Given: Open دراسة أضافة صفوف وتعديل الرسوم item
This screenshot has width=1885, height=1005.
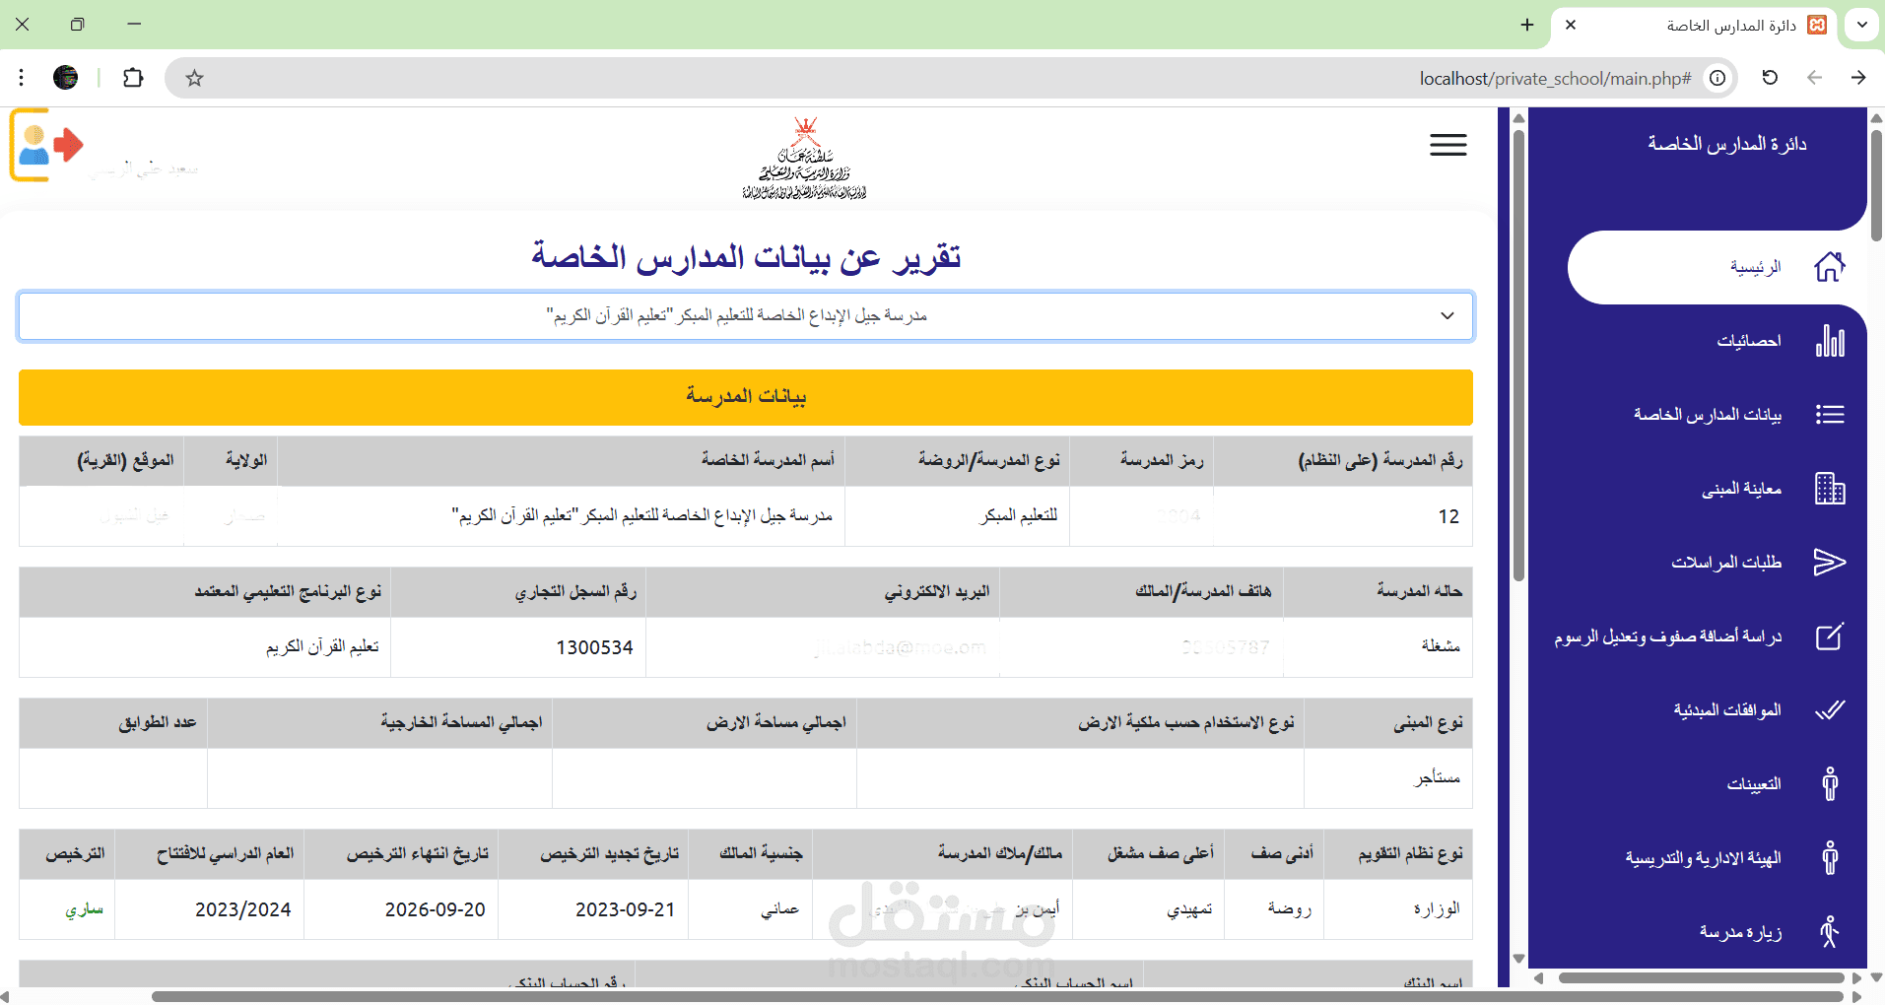Looking at the screenshot, I should [1668, 636].
